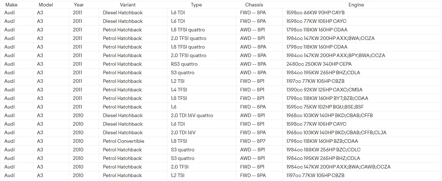
Task: Click the 1598cc 66KW 90HP CAYB cell
Action: point(361,13)
